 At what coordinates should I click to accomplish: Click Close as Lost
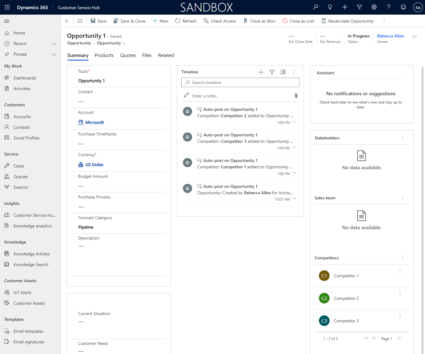coord(298,21)
